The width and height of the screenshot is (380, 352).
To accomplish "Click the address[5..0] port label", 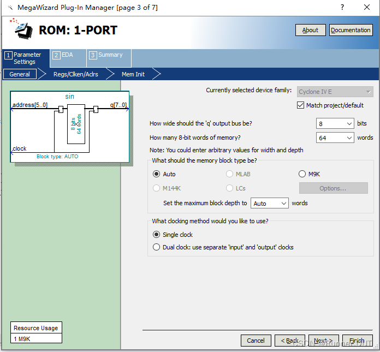I will pos(30,105).
